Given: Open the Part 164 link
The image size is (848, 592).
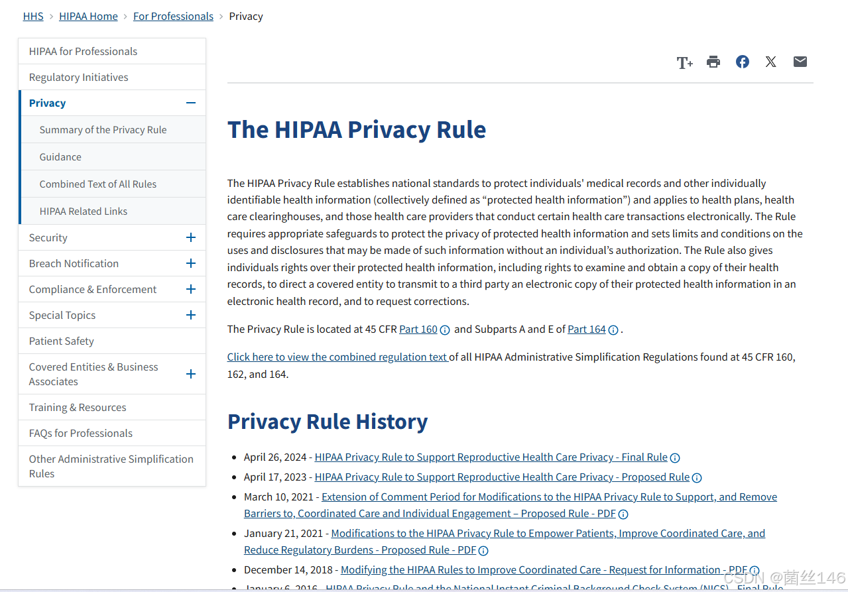Looking at the screenshot, I should coord(587,329).
